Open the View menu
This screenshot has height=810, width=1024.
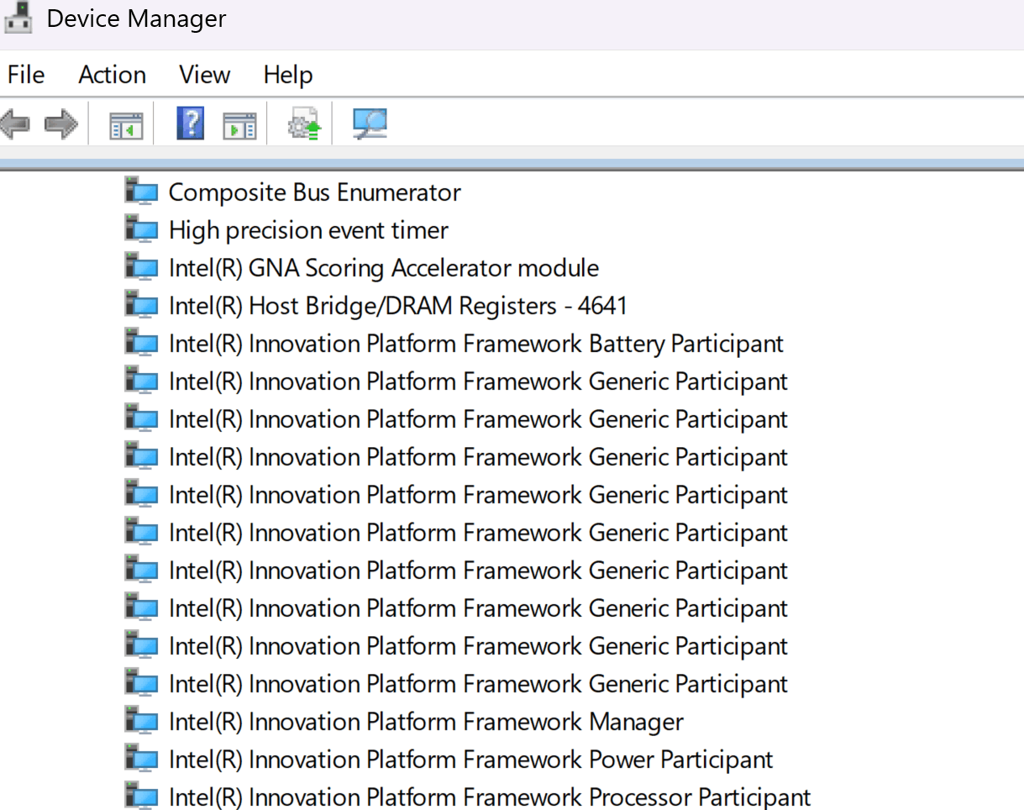click(204, 75)
